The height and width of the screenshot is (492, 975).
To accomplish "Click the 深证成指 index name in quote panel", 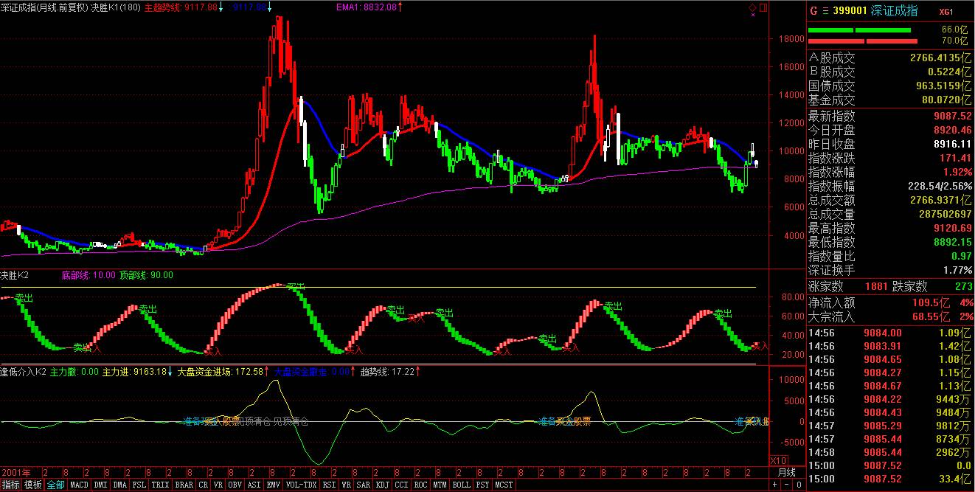I will click(895, 11).
